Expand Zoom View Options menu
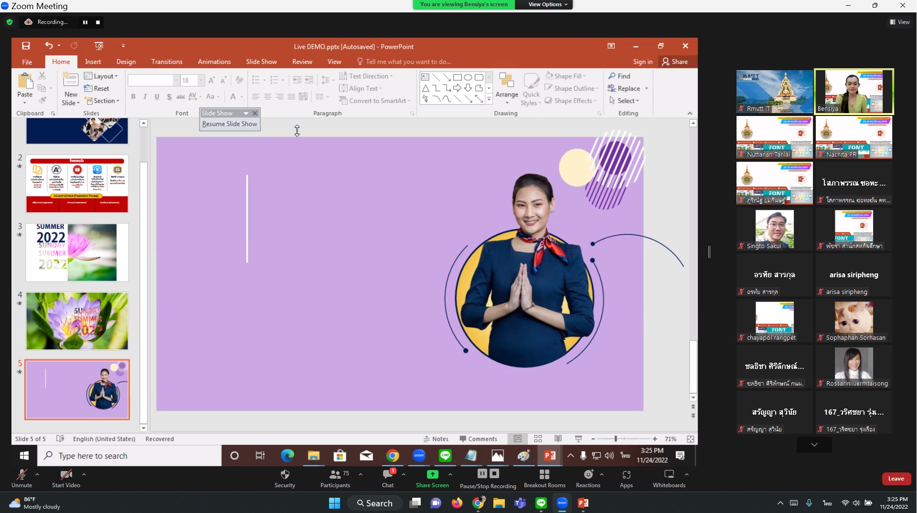Image resolution: width=917 pixels, height=513 pixels. click(548, 4)
